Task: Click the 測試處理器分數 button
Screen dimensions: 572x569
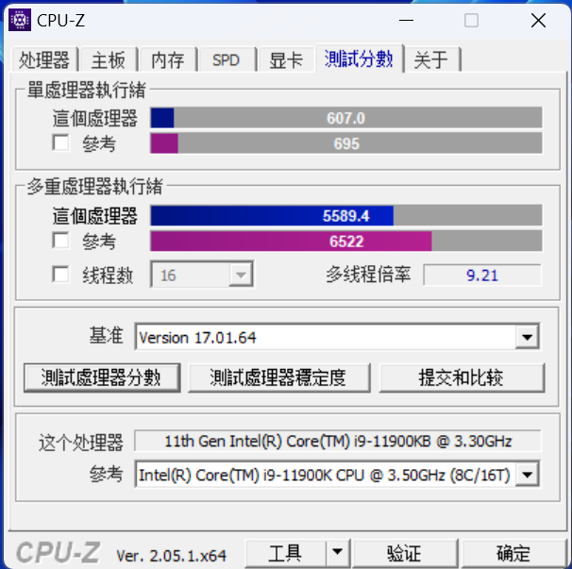Action: [102, 377]
